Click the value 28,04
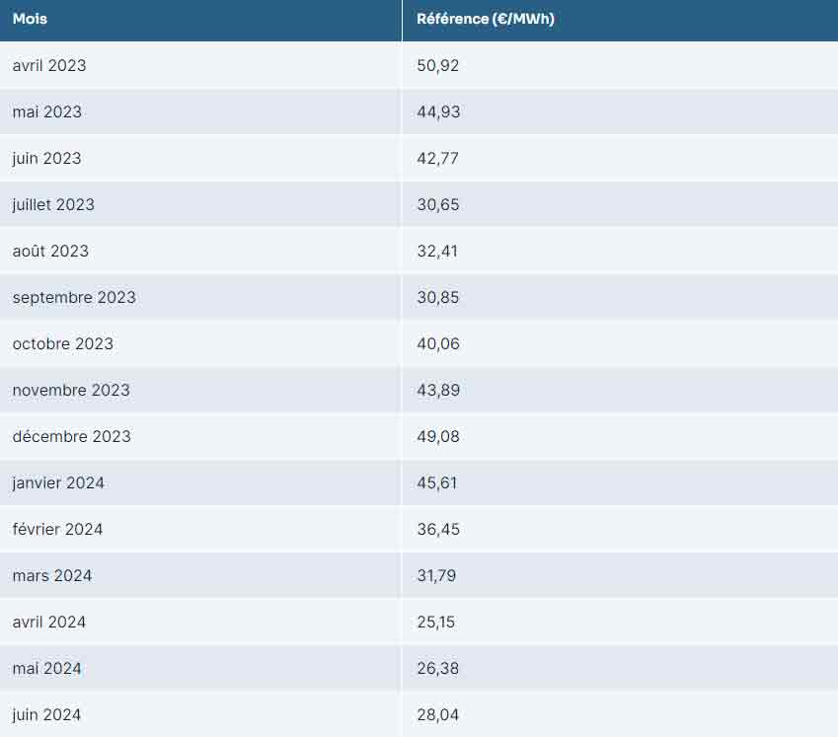The width and height of the screenshot is (838, 737). click(437, 715)
